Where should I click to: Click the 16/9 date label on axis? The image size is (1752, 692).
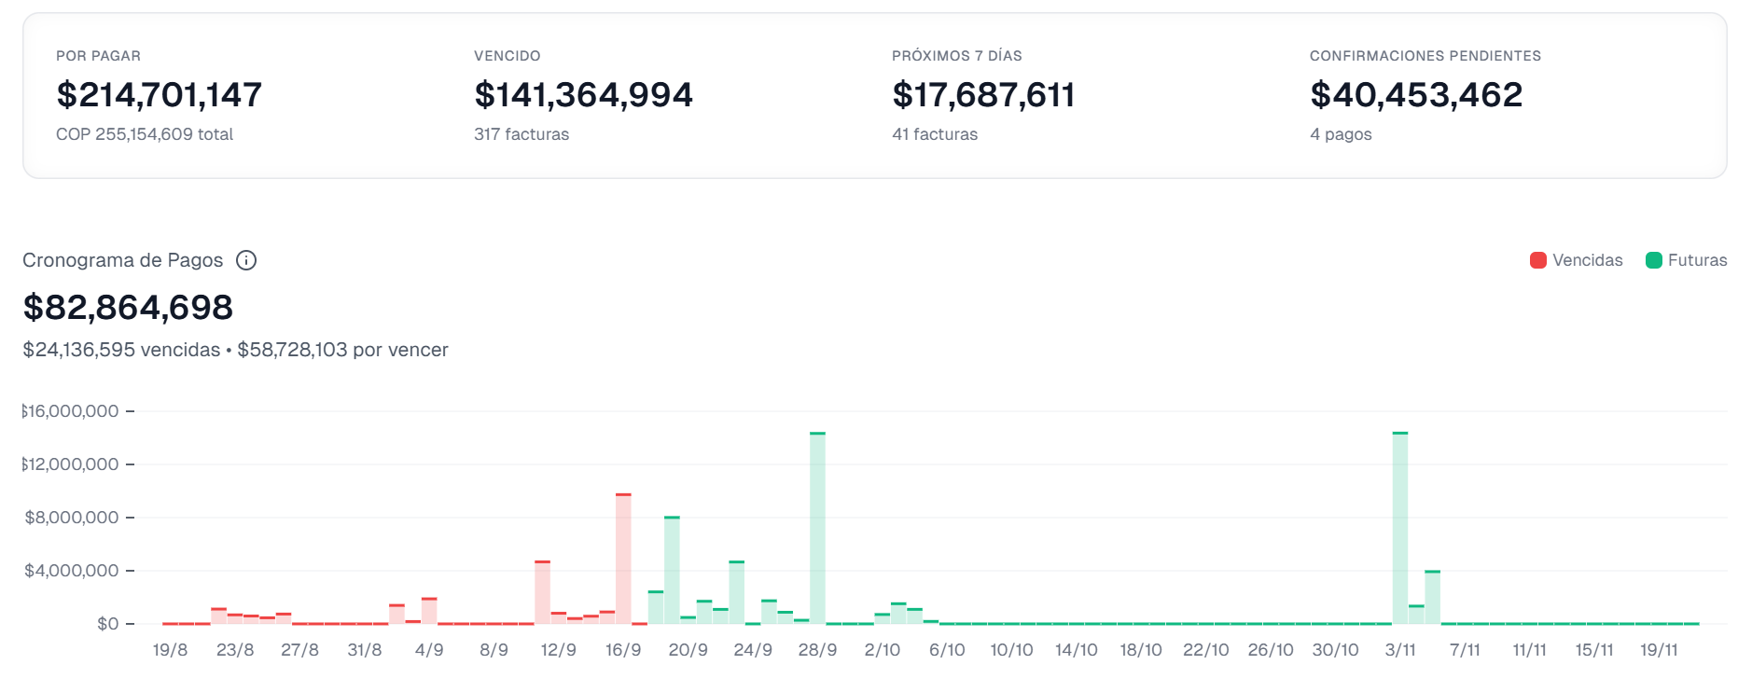623,650
